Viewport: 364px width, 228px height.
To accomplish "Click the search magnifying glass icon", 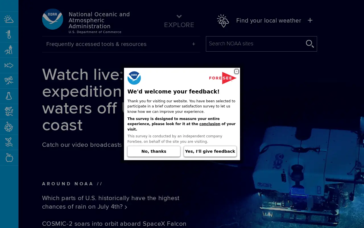I will (x=310, y=44).
